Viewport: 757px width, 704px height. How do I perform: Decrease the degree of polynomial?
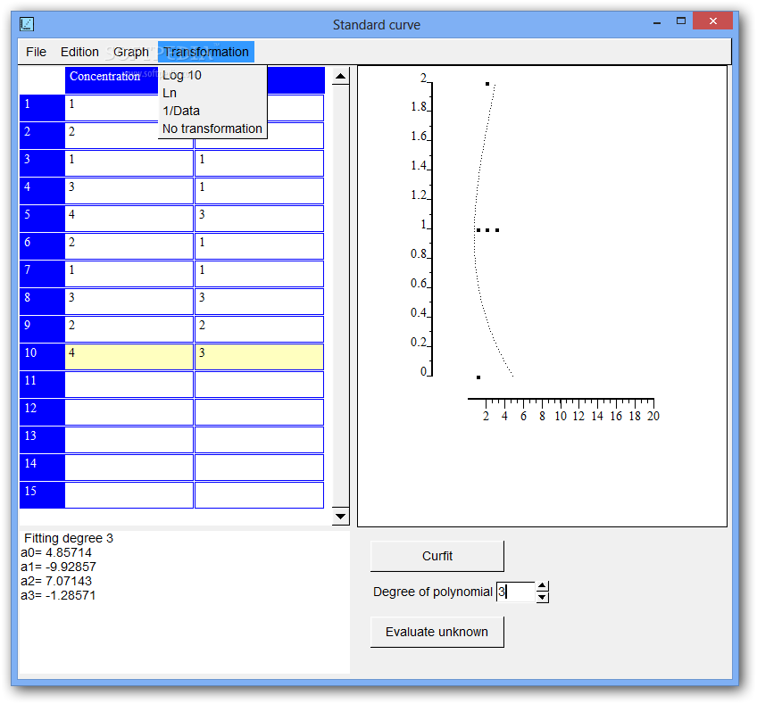pos(542,597)
